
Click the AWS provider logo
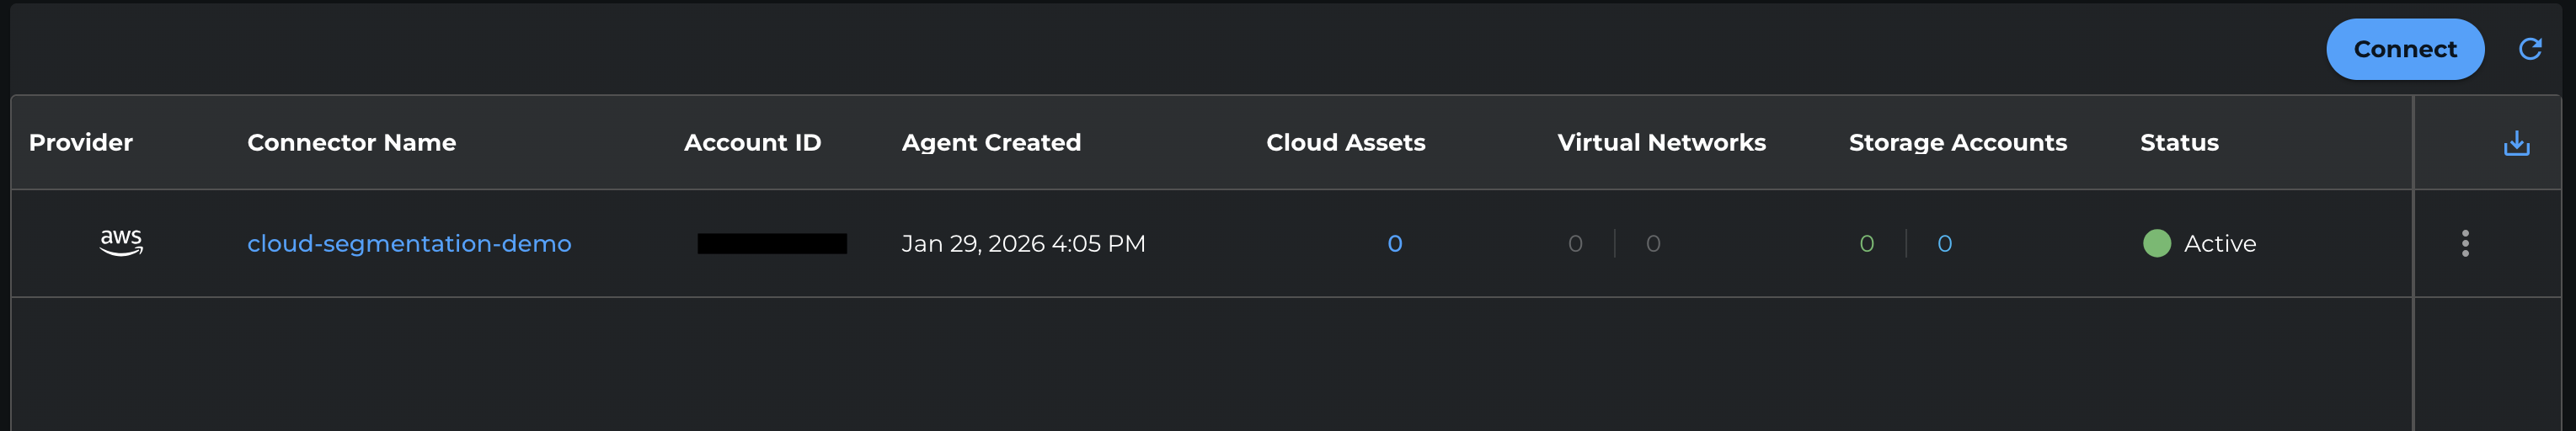(x=121, y=242)
